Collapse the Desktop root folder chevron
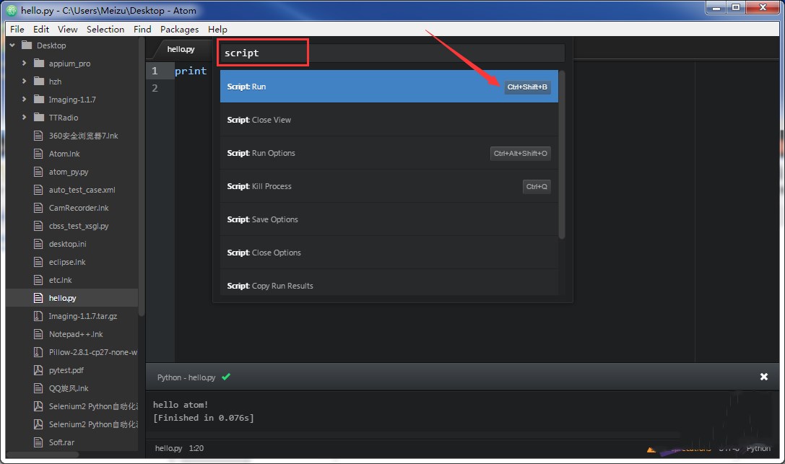This screenshot has height=464, width=785. pos(12,45)
